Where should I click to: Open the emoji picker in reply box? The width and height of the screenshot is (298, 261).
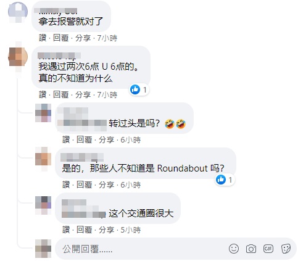(234, 249)
